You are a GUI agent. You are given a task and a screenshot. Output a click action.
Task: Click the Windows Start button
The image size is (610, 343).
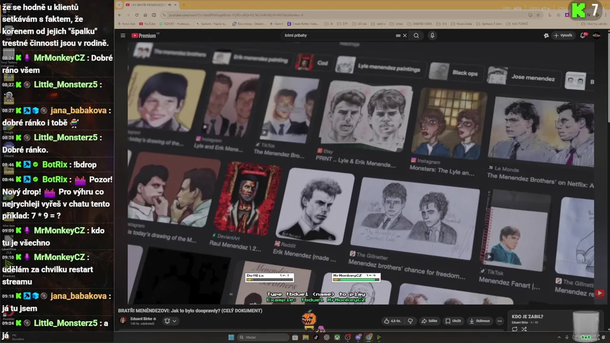[231, 337]
